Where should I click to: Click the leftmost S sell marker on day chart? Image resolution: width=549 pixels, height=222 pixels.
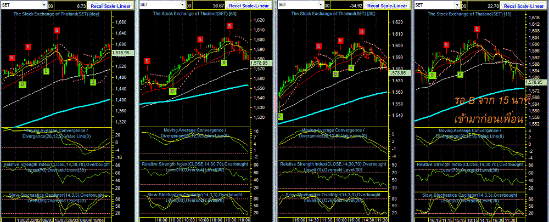(12, 58)
